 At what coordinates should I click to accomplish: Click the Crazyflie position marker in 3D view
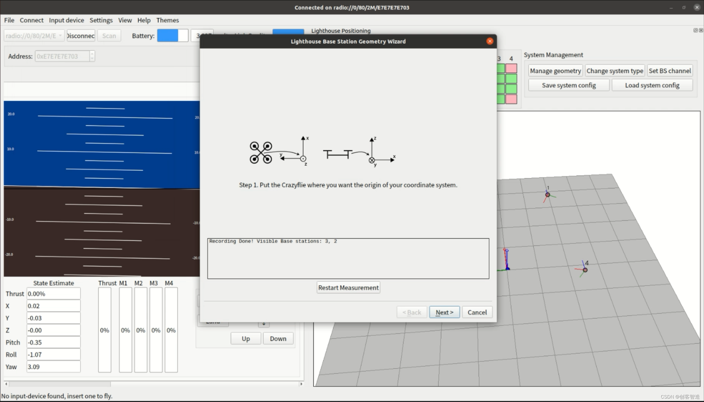pyautogui.click(x=507, y=268)
